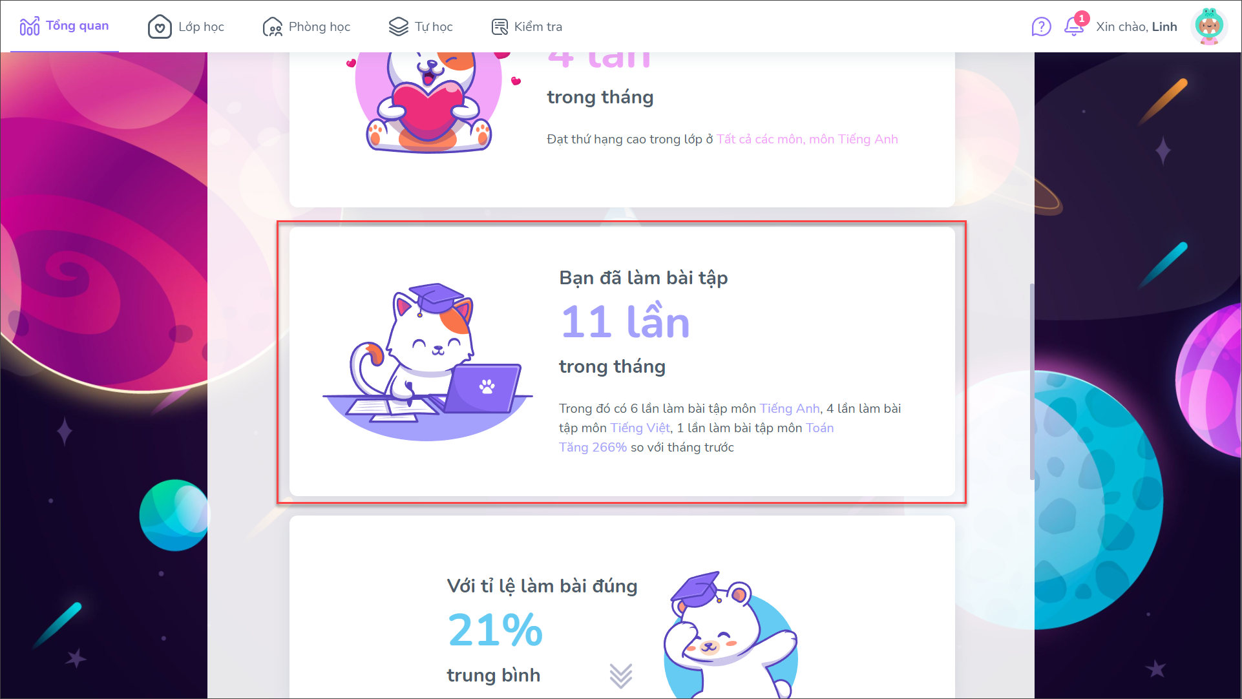The width and height of the screenshot is (1242, 699).
Task: Open notifications bell icon
Action: coord(1074,26)
